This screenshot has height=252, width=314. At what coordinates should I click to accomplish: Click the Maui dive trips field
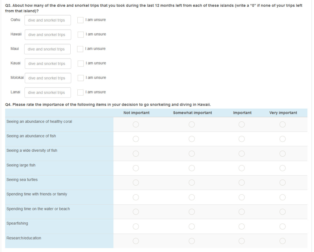47,49
